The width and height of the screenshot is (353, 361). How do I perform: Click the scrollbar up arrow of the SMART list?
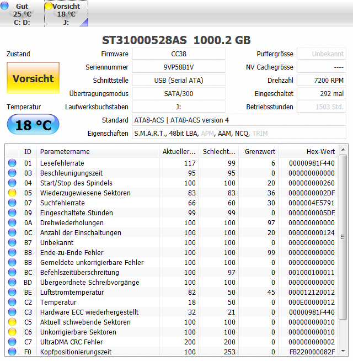[x=343, y=150]
